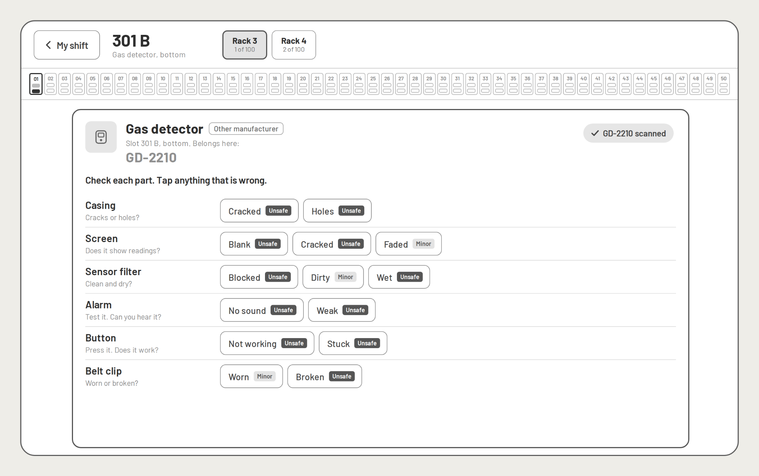Click the Other manufacturer tag

click(x=246, y=129)
